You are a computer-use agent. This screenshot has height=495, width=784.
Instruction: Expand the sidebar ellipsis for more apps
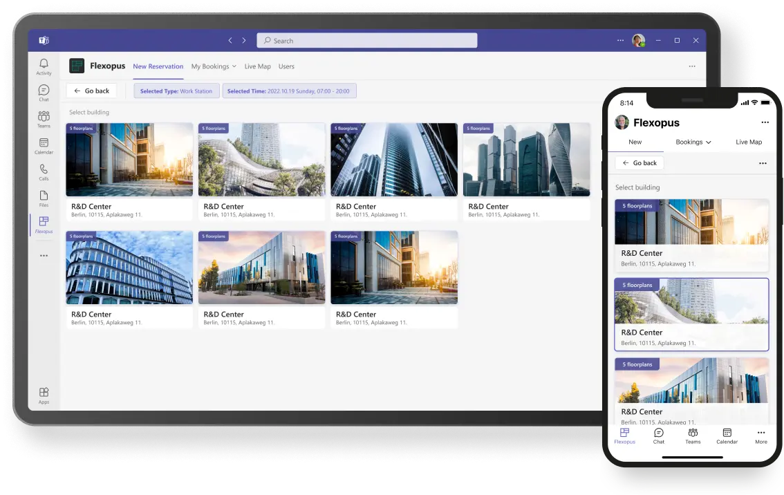[x=44, y=255]
